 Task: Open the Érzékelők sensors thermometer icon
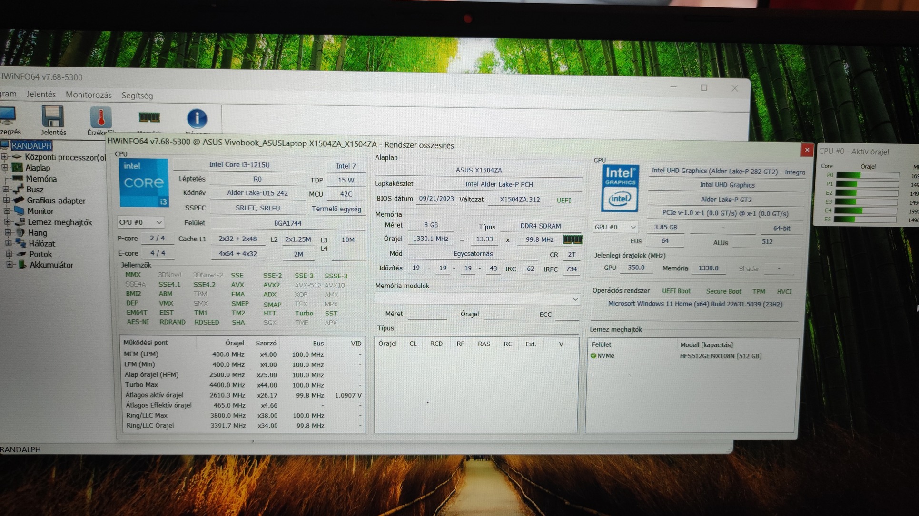pos(100,118)
